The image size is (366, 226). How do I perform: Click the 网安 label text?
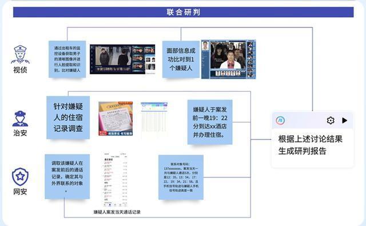(x=20, y=192)
